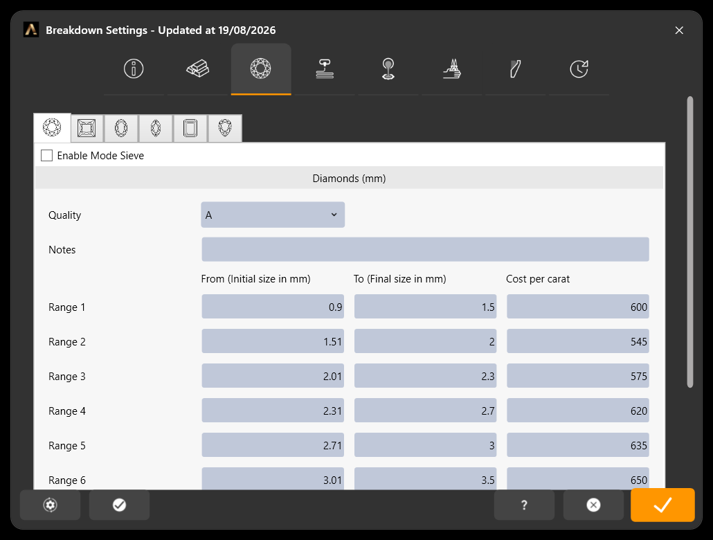Click the Range 4 label
Image resolution: width=713 pixels, height=540 pixels.
[67, 411]
